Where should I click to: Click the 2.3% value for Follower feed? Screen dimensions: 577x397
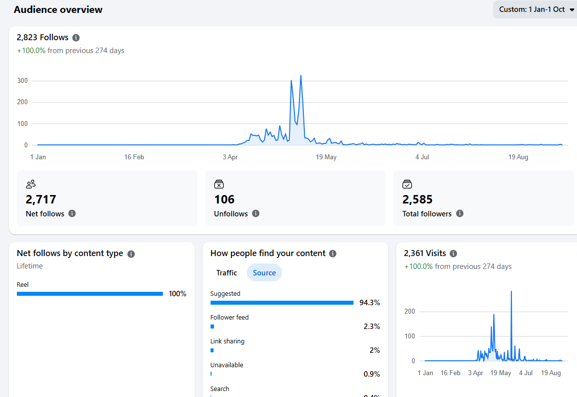(371, 327)
